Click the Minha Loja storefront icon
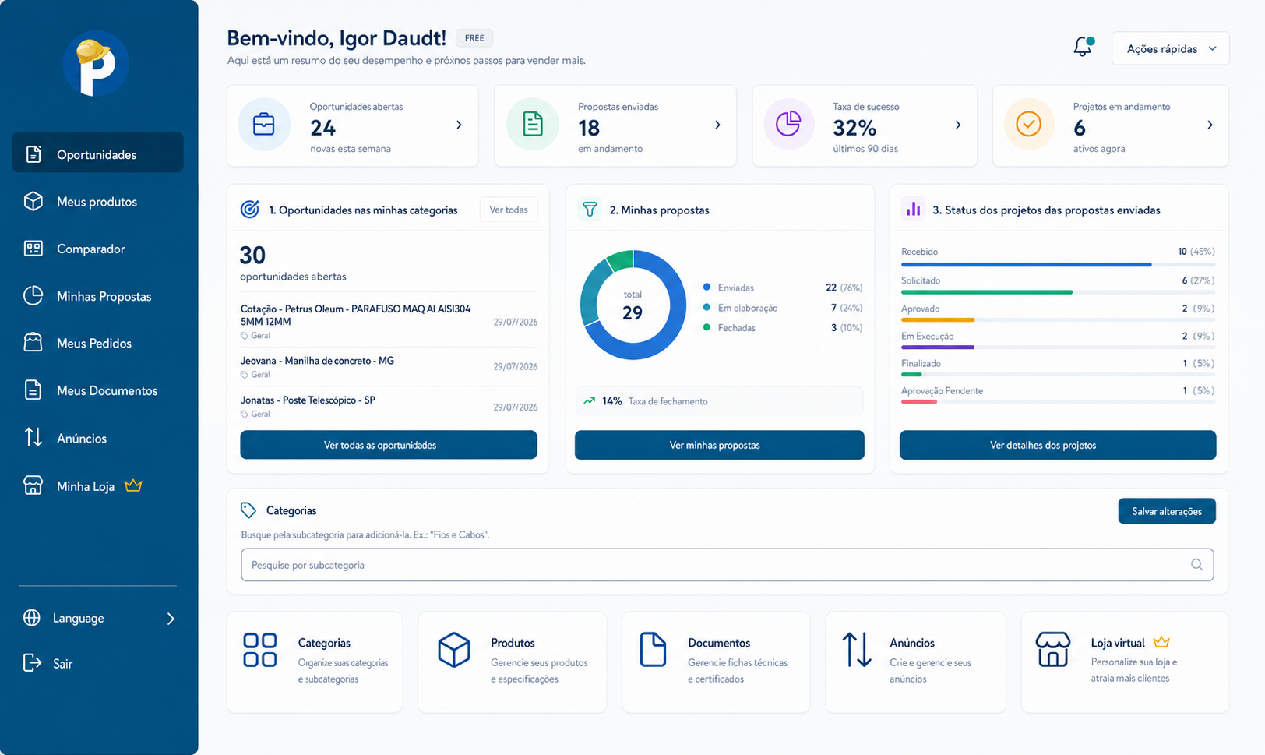 (33, 485)
